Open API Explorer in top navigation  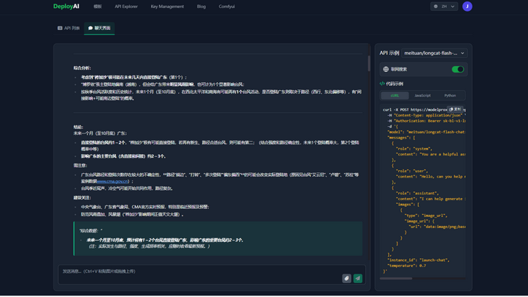[x=126, y=7]
